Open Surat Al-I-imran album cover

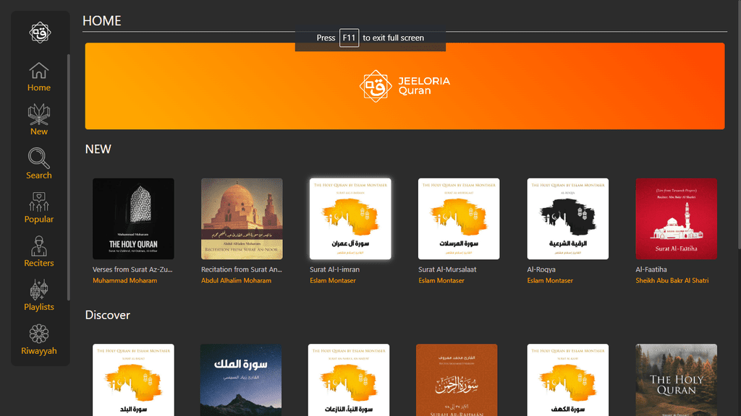350,219
